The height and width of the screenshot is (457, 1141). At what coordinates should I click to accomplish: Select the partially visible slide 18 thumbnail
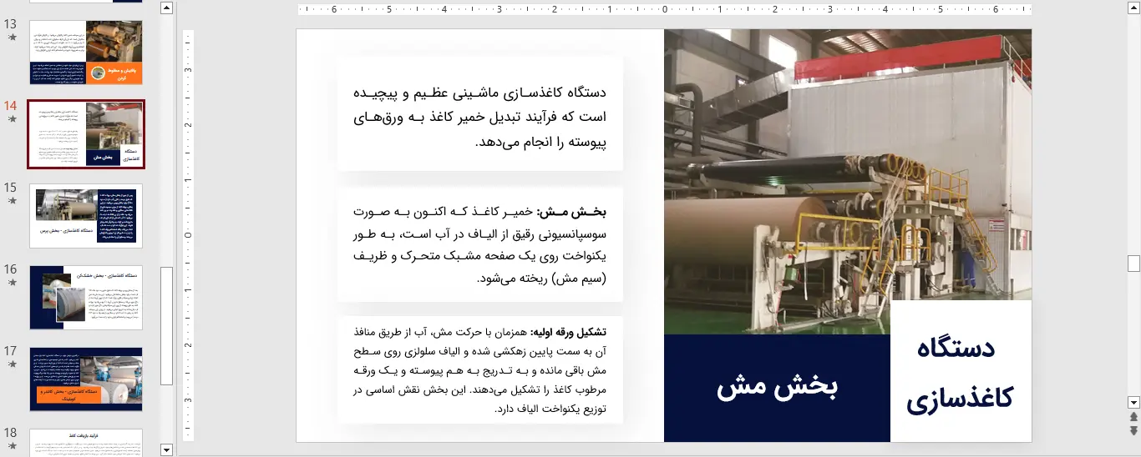click(x=86, y=443)
